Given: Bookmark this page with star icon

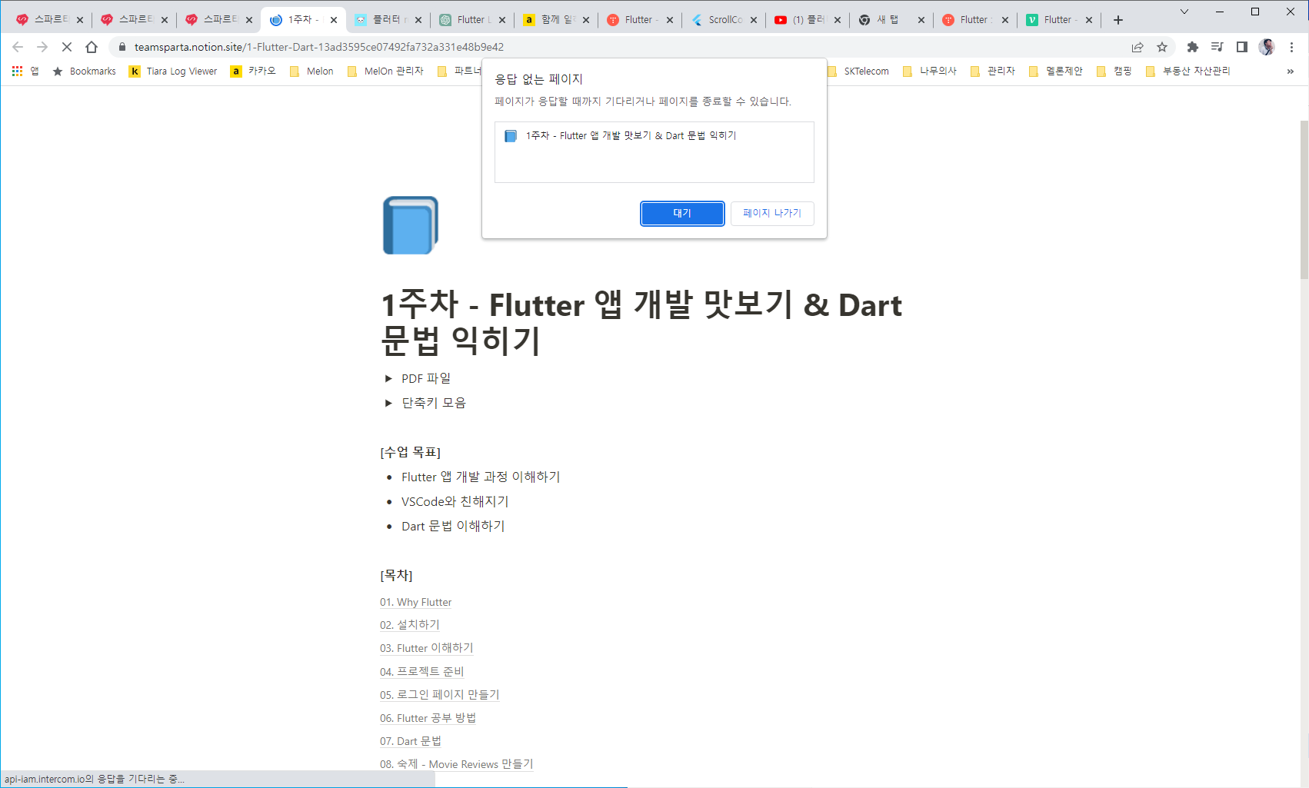Looking at the screenshot, I should click(1162, 47).
